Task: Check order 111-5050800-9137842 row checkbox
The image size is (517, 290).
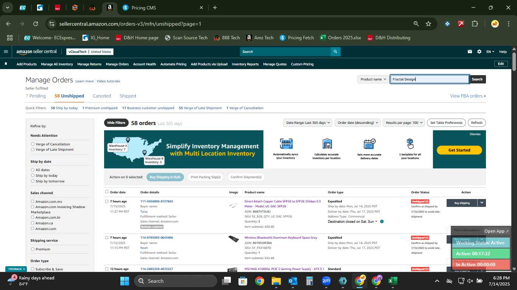Action: pyautogui.click(x=107, y=201)
